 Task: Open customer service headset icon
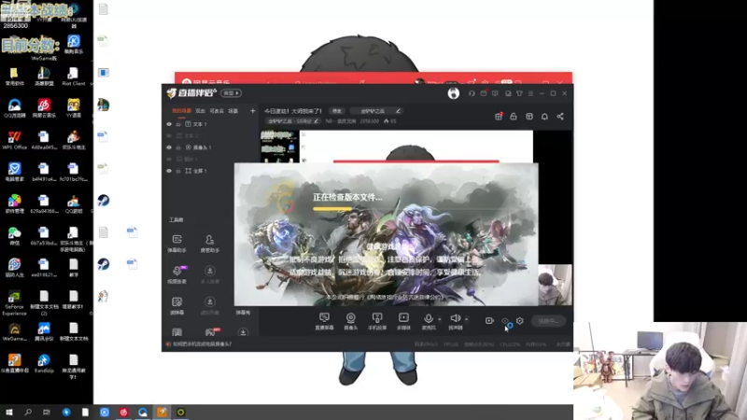pyautogui.click(x=472, y=93)
